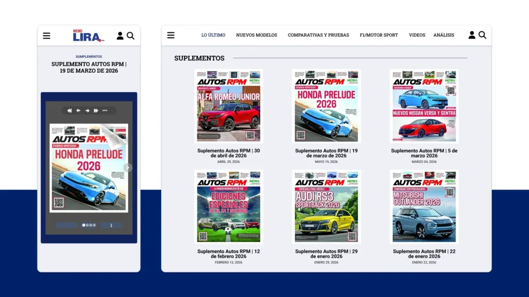This screenshot has height=297, width=529.
Task: Open link Suplemento Autos RPM 12 de febrero
Action: click(x=228, y=254)
